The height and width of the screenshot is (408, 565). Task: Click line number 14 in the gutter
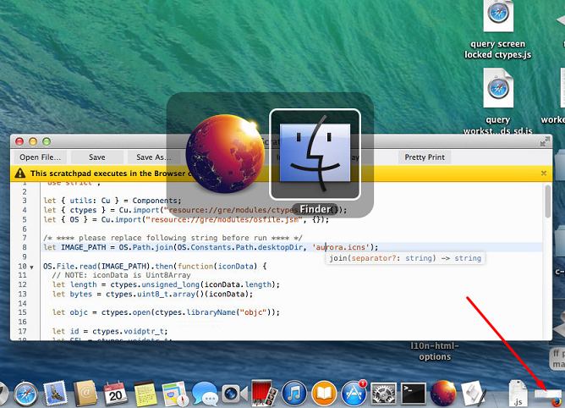tap(22, 303)
